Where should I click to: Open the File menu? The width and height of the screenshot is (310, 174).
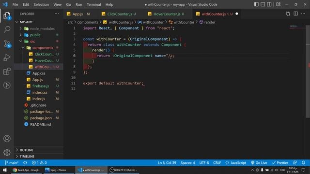coord(15,4)
